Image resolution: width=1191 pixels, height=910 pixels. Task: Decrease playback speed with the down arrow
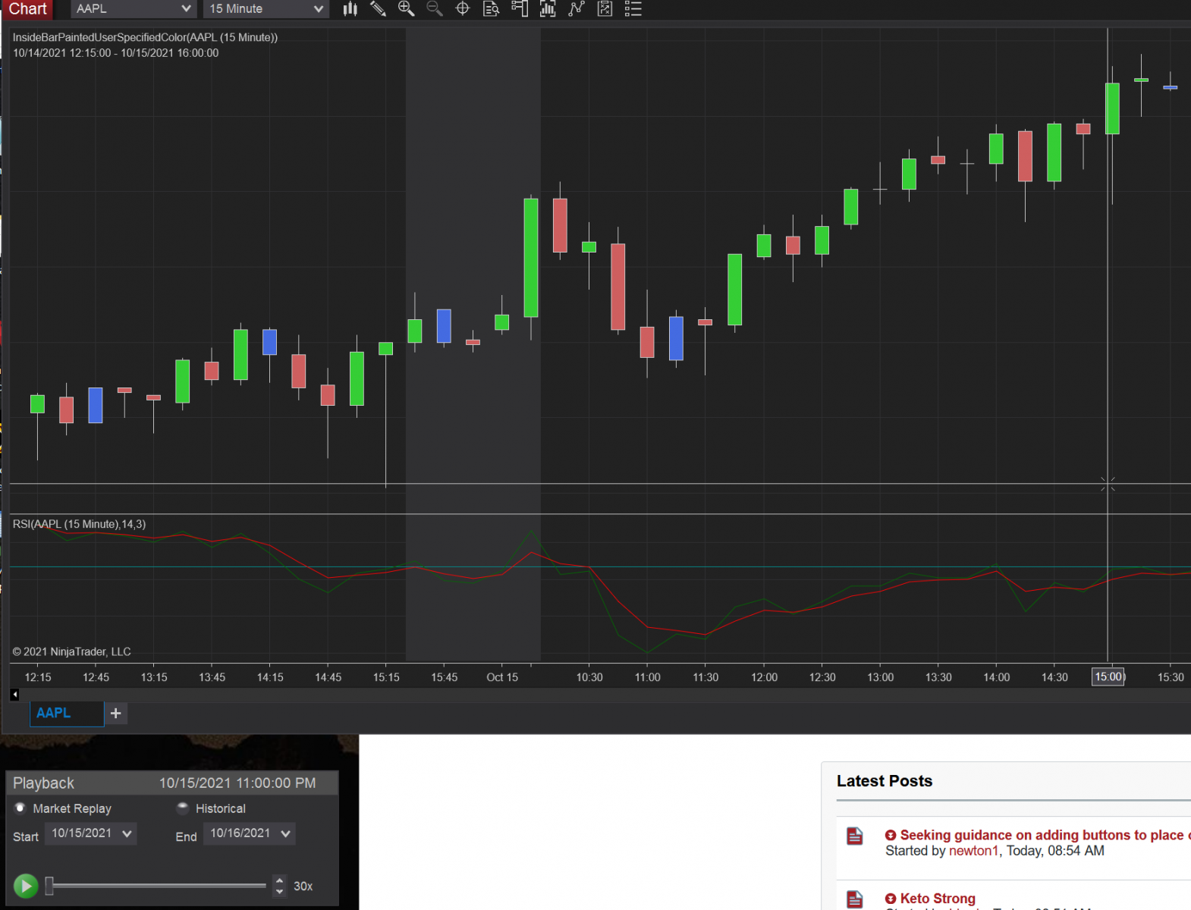point(280,891)
